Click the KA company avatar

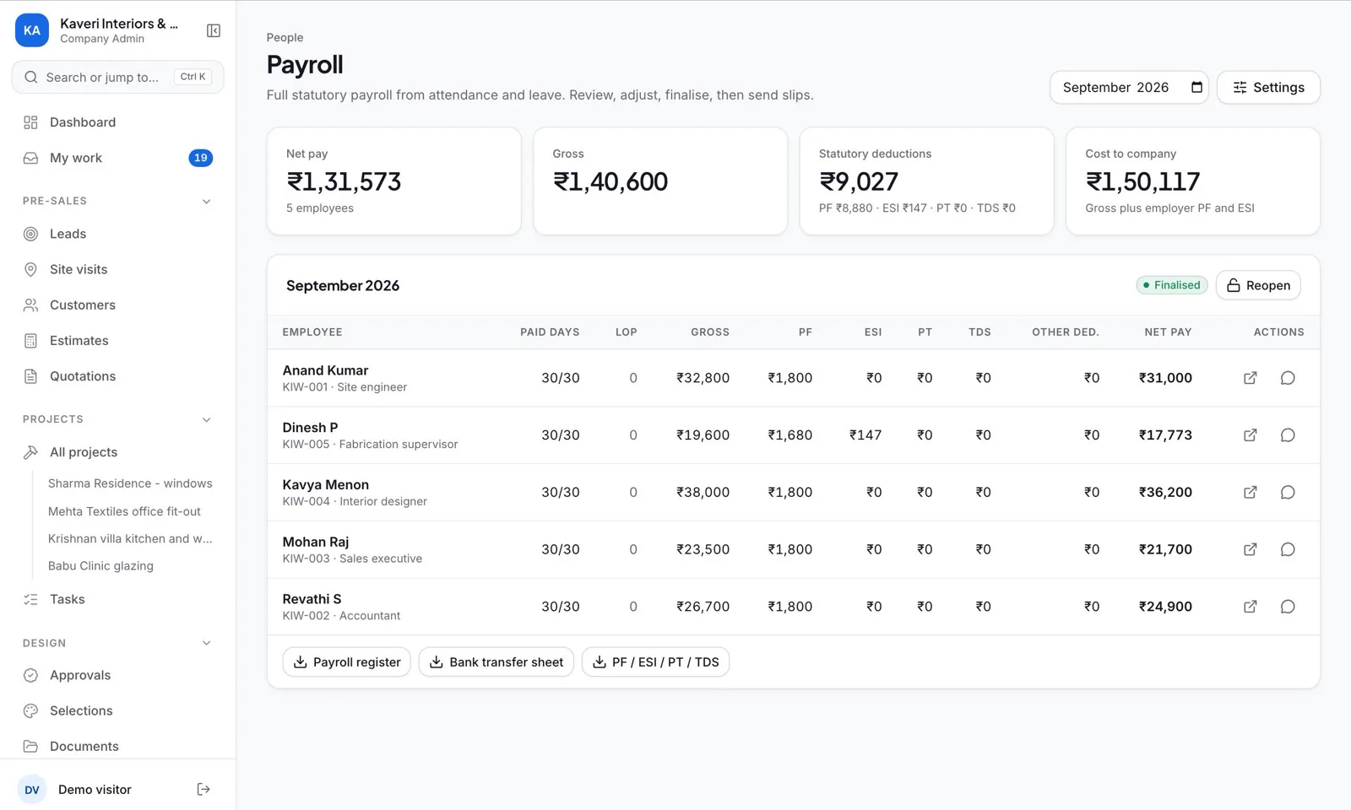(x=32, y=30)
